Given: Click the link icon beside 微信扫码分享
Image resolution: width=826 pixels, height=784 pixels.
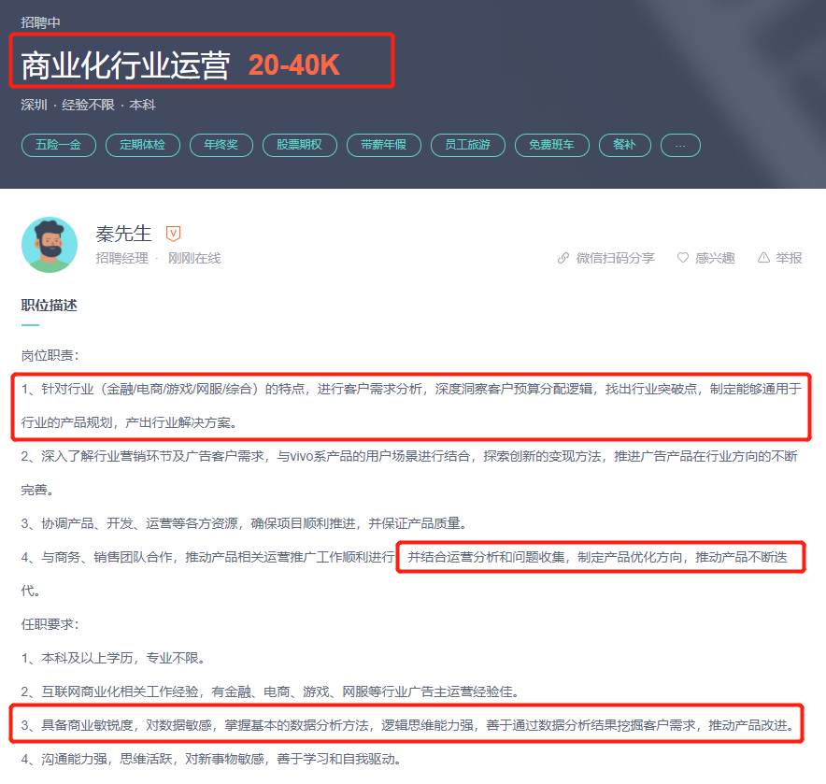Looking at the screenshot, I should [x=563, y=258].
